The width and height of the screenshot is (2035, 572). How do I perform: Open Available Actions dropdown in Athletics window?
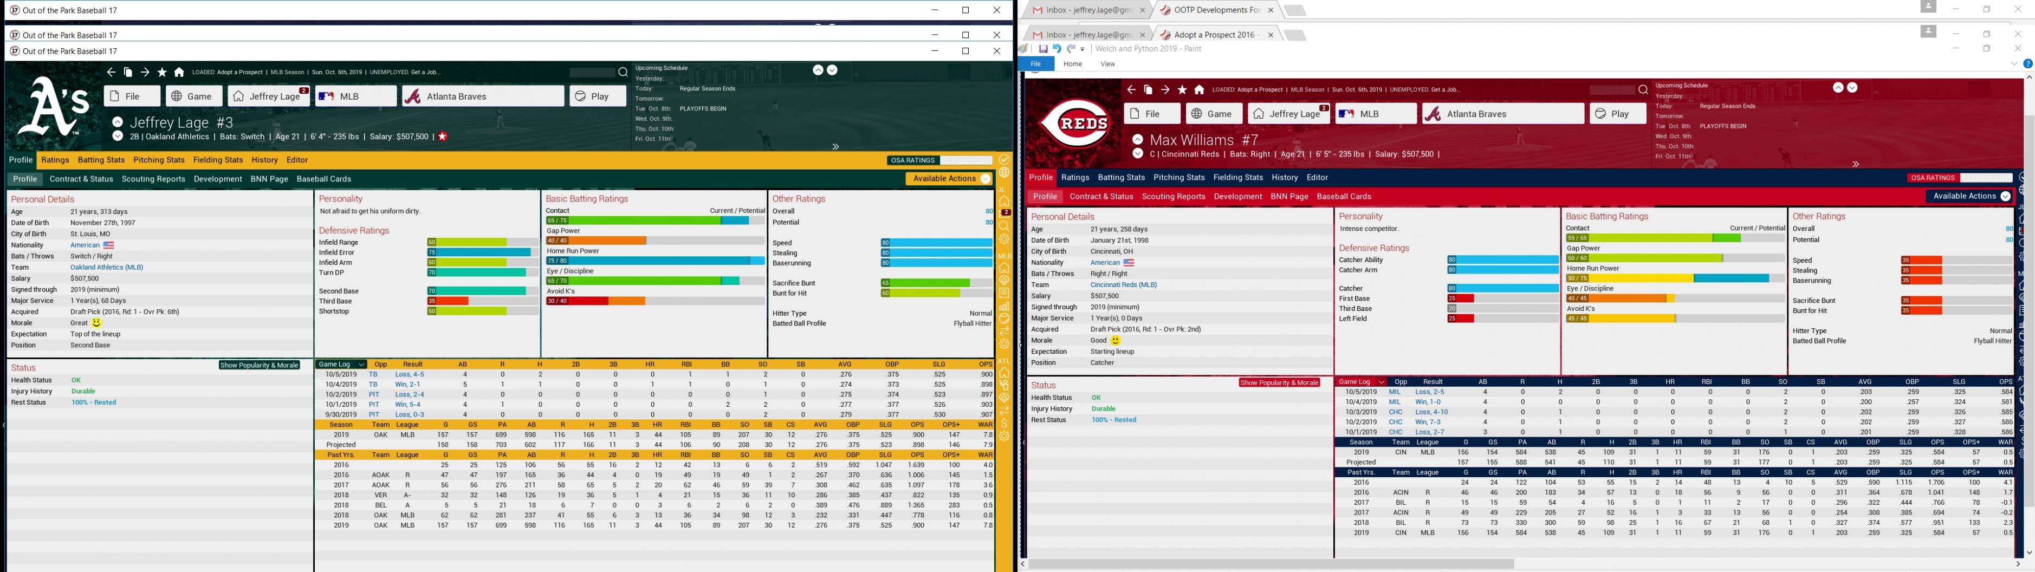pyautogui.click(x=950, y=179)
